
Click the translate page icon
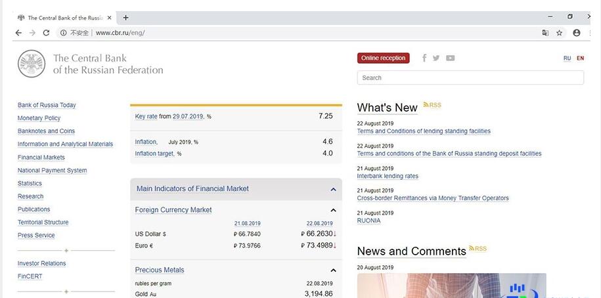[545, 33]
